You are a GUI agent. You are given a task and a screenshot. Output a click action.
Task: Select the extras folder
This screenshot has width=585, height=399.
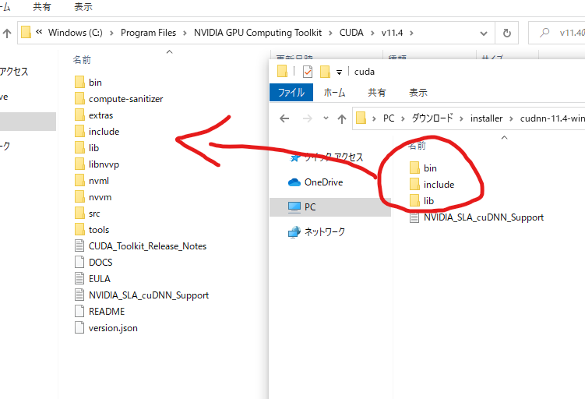coord(94,115)
